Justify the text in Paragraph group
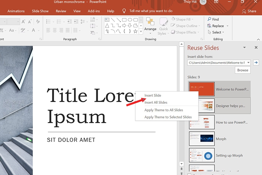The image size is (262, 175). [68, 30]
